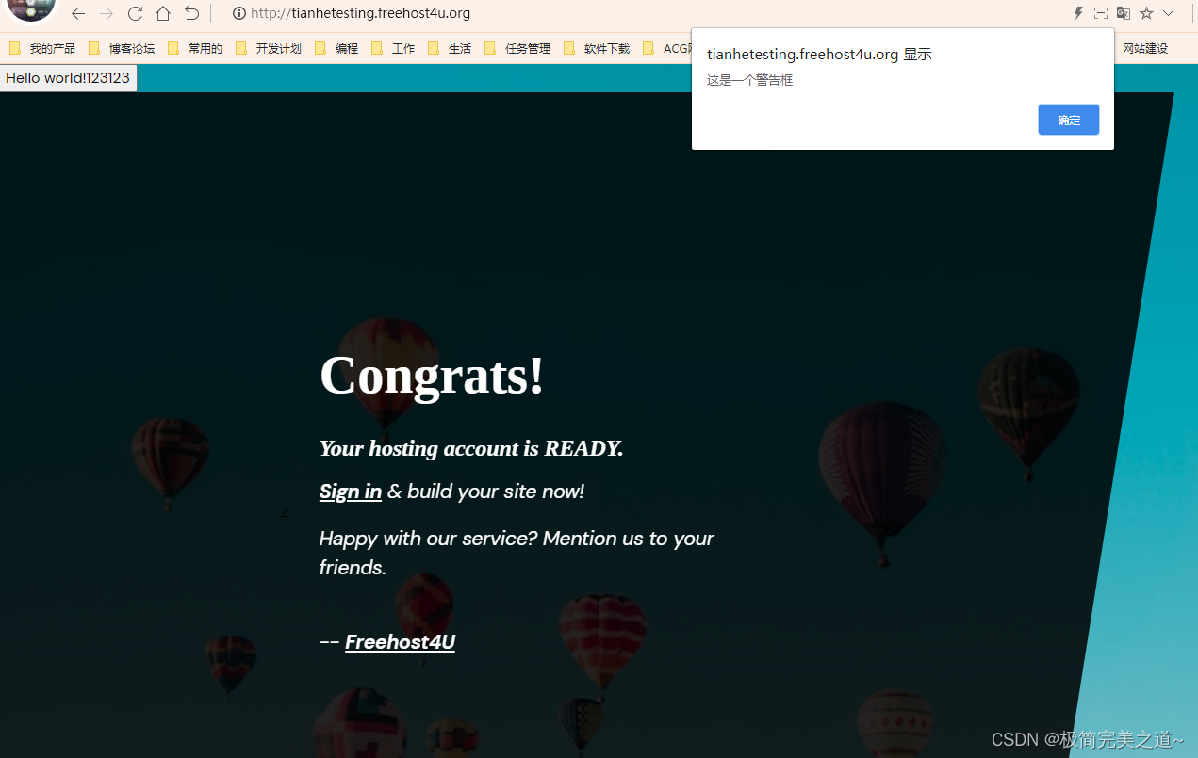Click the browser back arrow
This screenshot has width=1198, height=758.
click(x=78, y=13)
